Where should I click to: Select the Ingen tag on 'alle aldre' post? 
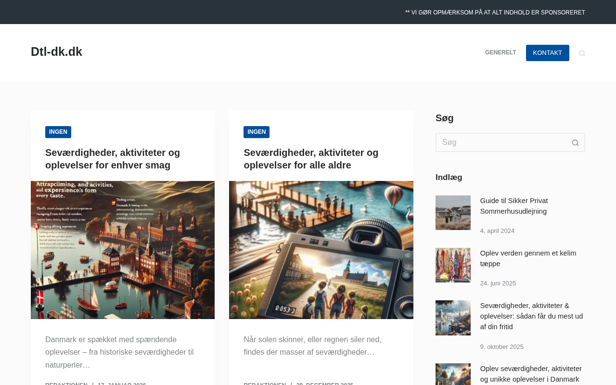[x=257, y=132]
